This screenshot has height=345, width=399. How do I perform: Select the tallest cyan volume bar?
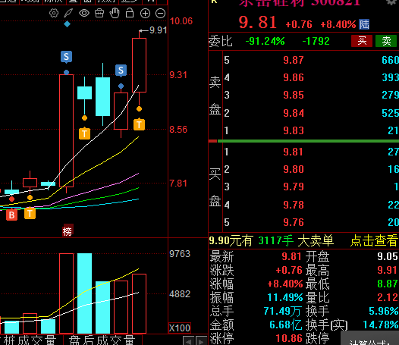[84, 293]
